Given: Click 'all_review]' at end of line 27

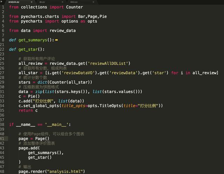Looking at the screenshot, I should [205, 73].
